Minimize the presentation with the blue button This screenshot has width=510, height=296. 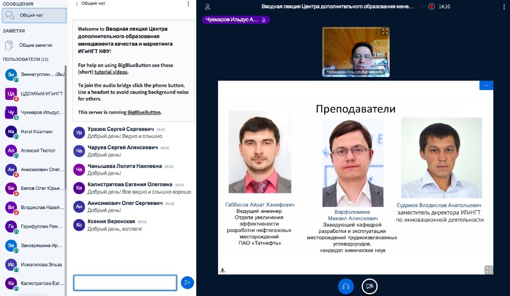486,85
